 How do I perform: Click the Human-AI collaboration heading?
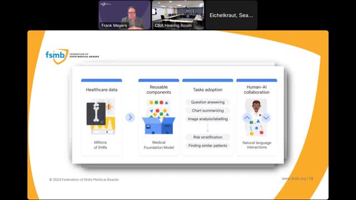click(x=256, y=89)
